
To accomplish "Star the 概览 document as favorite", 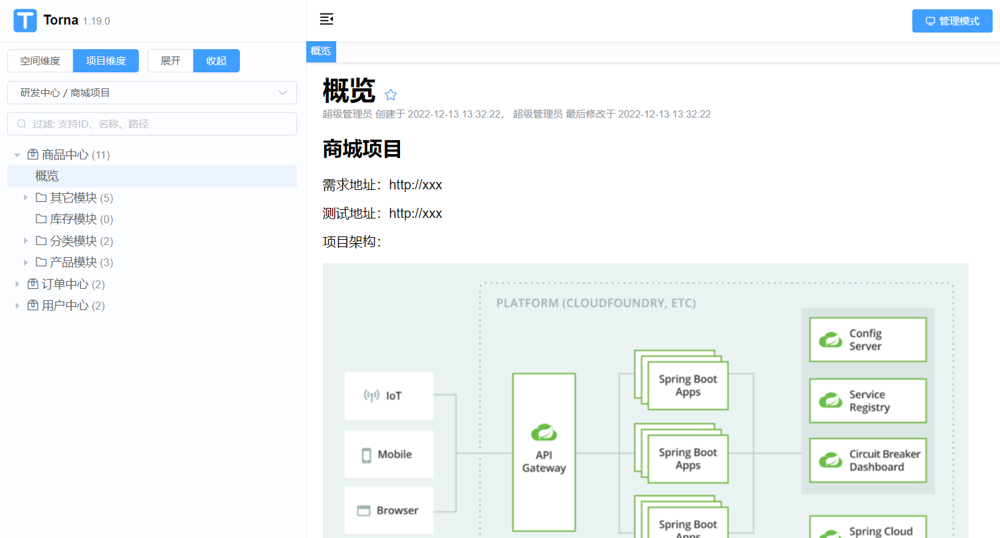I will (391, 95).
